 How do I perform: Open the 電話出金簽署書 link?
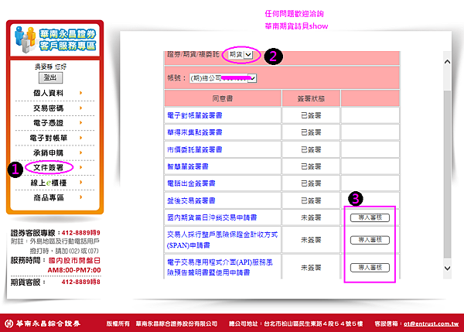point(191,183)
